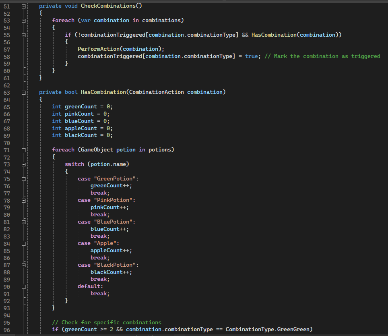Image resolution: width=388 pixels, height=336 pixels.
Task: Collapse the CheckCombinations method at line 51
Action: [x=24, y=6]
